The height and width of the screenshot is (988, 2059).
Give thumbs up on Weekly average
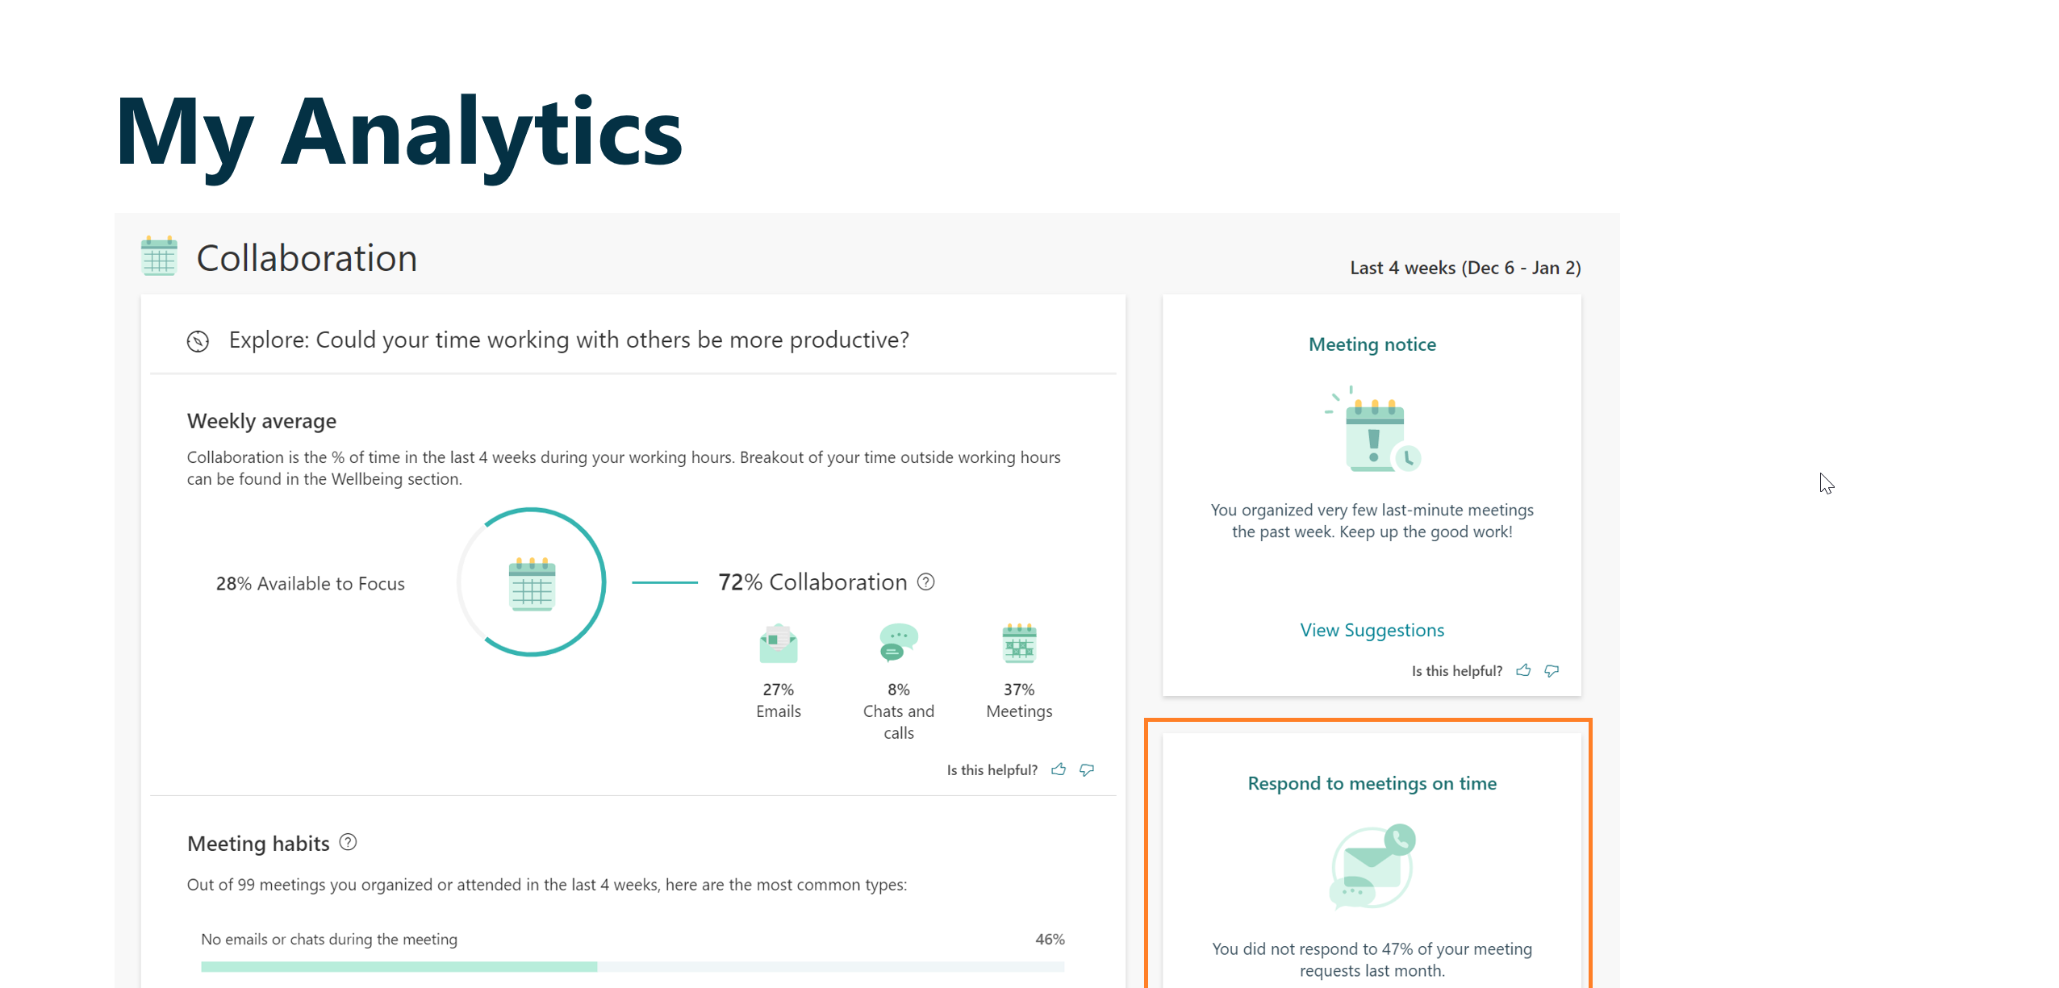[1059, 769]
